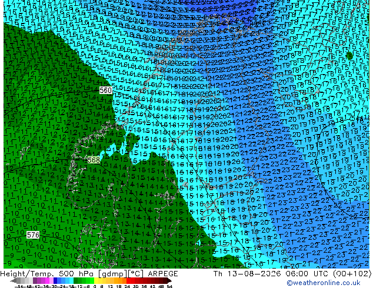
Task: Click the 'Height/Temp. 500 hPa' chart title
Action: click(x=48, y=274)
